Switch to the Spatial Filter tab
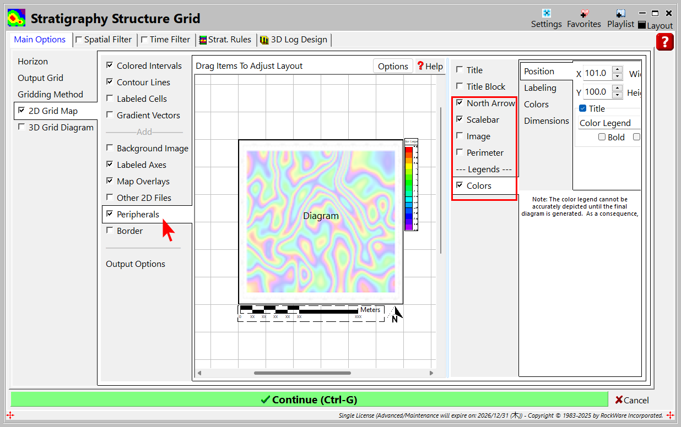Image resolution: width=681 pixels, height=427 pixels. (105, 40)
